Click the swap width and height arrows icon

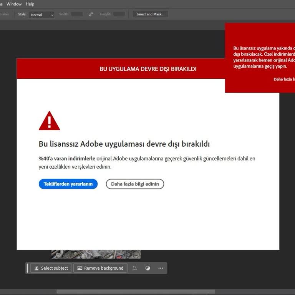(91, 14)
